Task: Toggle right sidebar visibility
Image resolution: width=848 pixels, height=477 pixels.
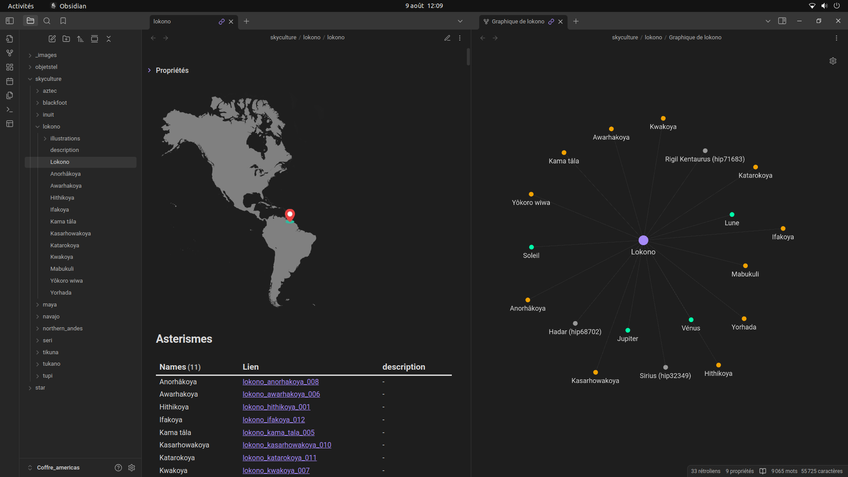Action: 782,21
